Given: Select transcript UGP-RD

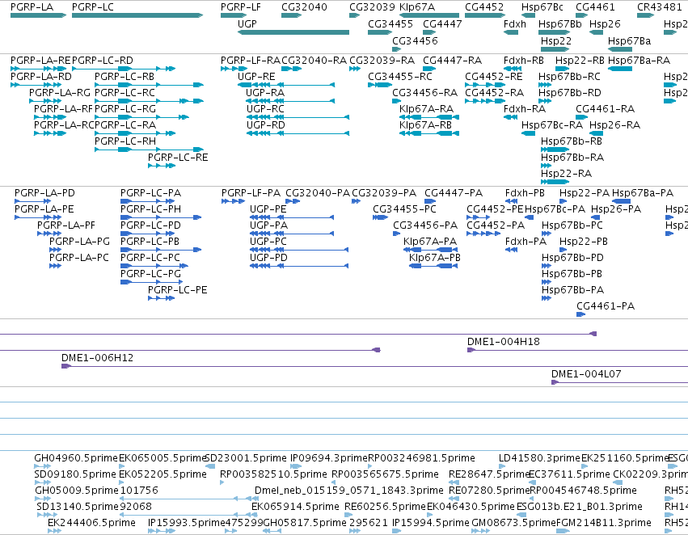Looking at the screenshot, I should [x=298, y=133].
